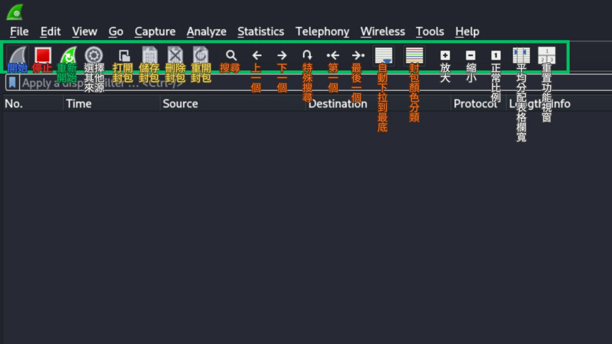Viewport: 612px width, 344px height.
Task: Toggle packet colorization rules icon
Action: 414,56
